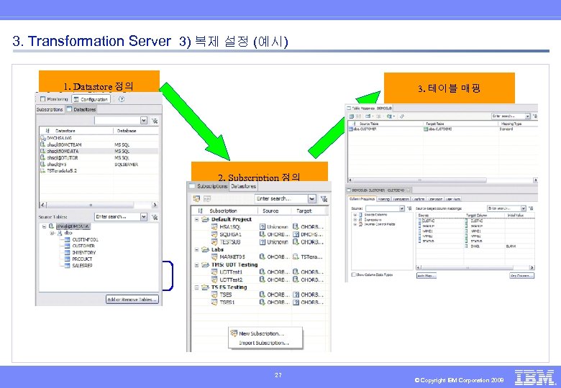Open the Monitoring perspective button
561x388 pixels.
point(54,99)
